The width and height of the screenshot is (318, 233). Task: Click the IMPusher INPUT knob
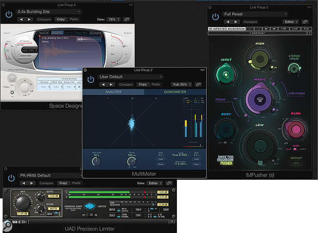(x=225, y=74)
